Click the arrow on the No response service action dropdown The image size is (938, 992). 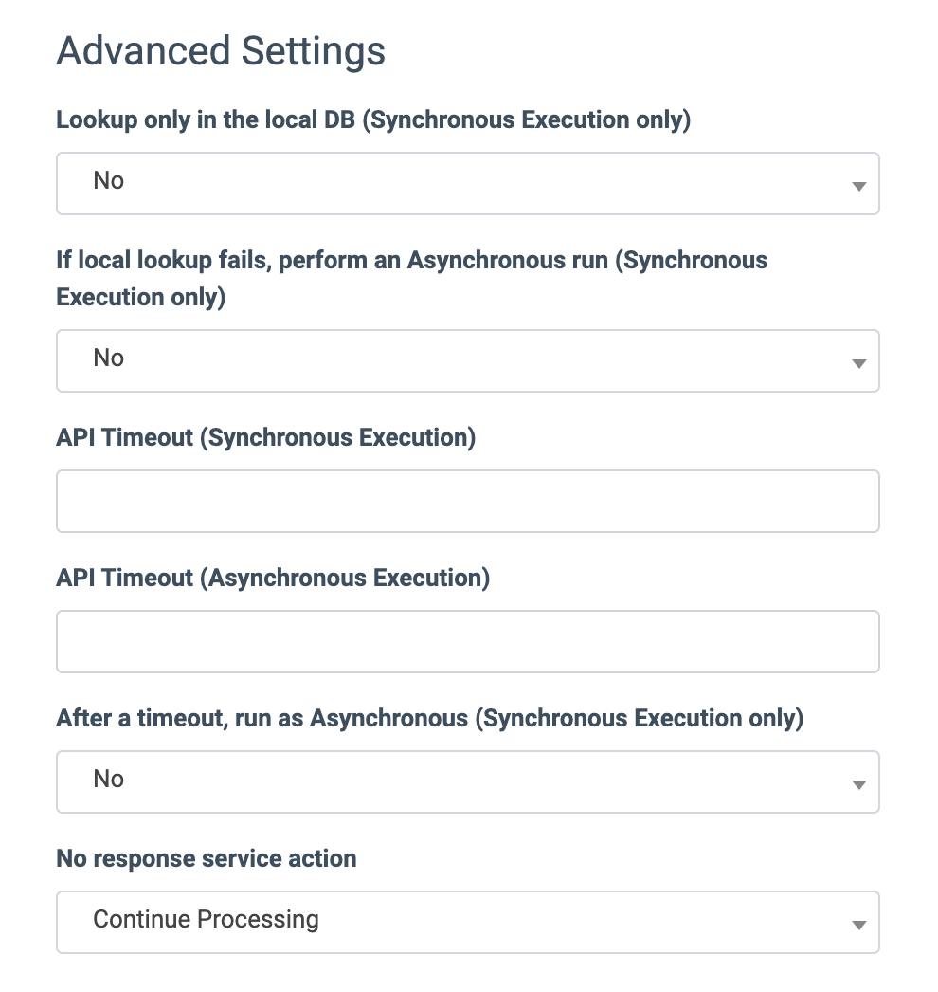[858, 925]
